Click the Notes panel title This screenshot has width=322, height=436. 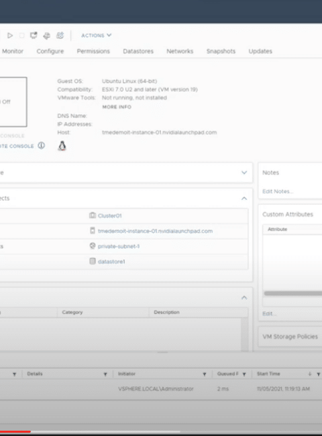(x=270, y=172)
